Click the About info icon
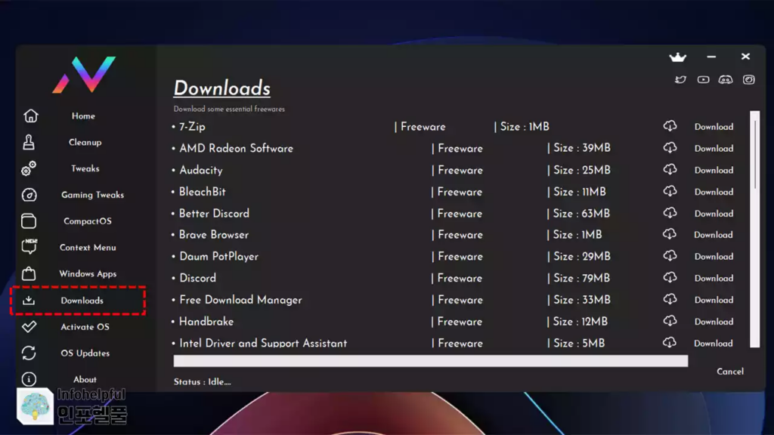774x435 pixels. point(29,379)
